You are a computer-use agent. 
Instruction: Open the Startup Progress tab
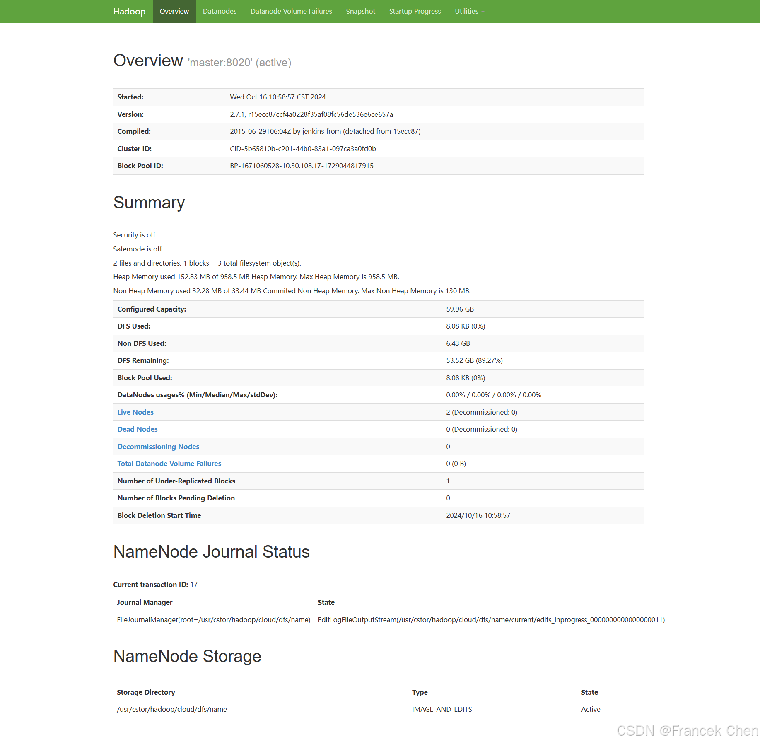point(415,12)
